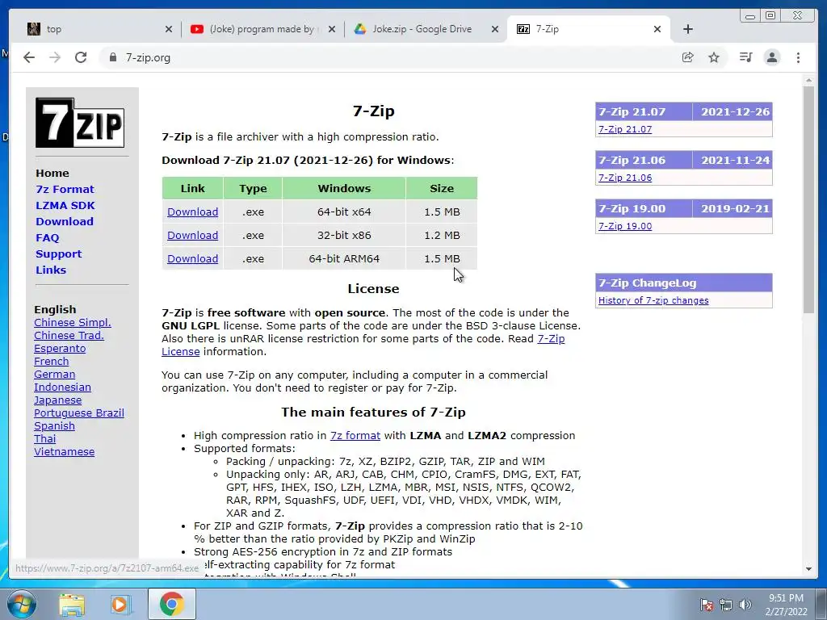The width and height of the screenshot is (827, 620).
Task: Click the browser forward arrow
Action: (55, 57)
